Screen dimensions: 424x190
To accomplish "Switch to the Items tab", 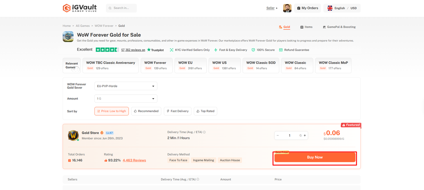I will (306, 27).
